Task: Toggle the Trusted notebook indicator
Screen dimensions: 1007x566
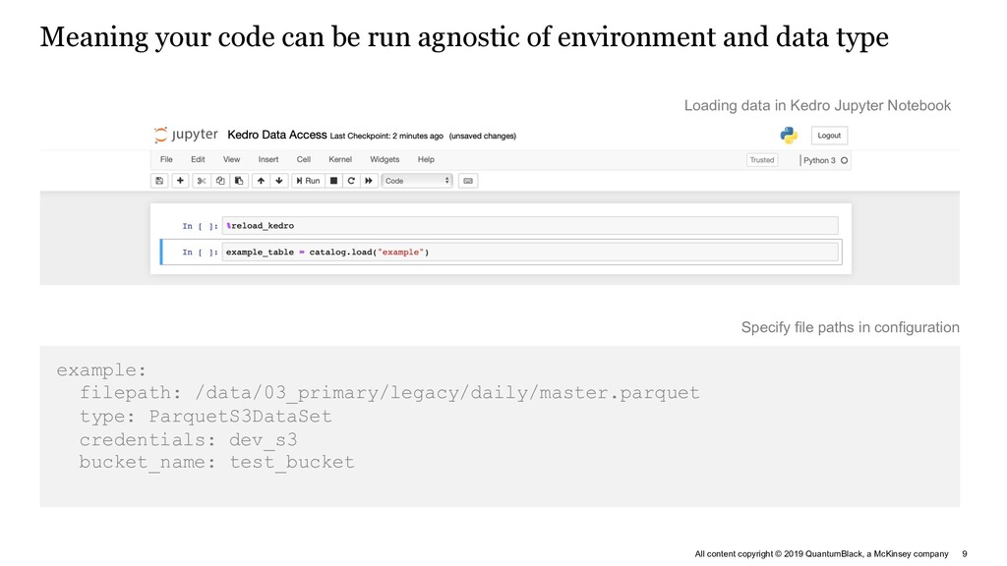Action: click(x=762, y=160)
